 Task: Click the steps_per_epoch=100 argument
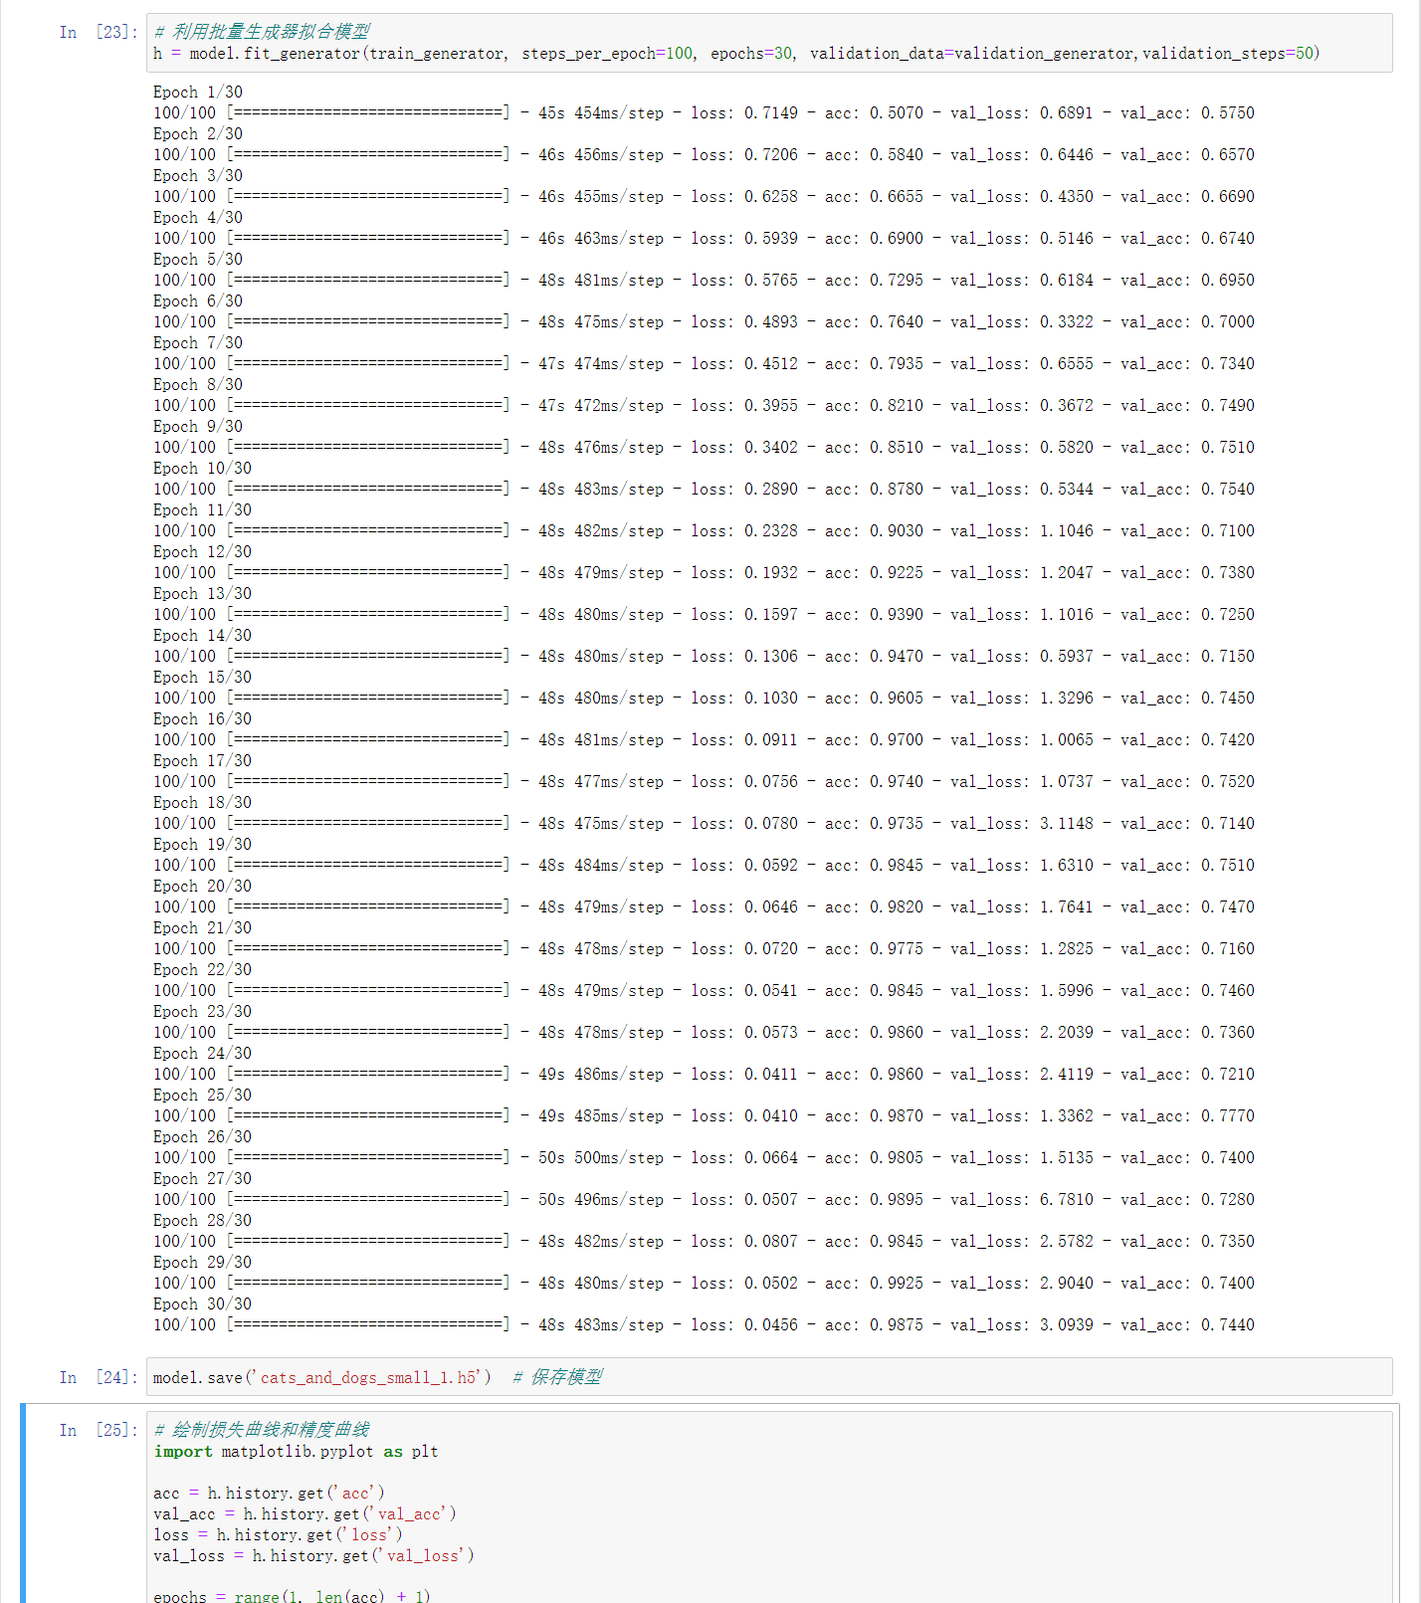point(607,54)
